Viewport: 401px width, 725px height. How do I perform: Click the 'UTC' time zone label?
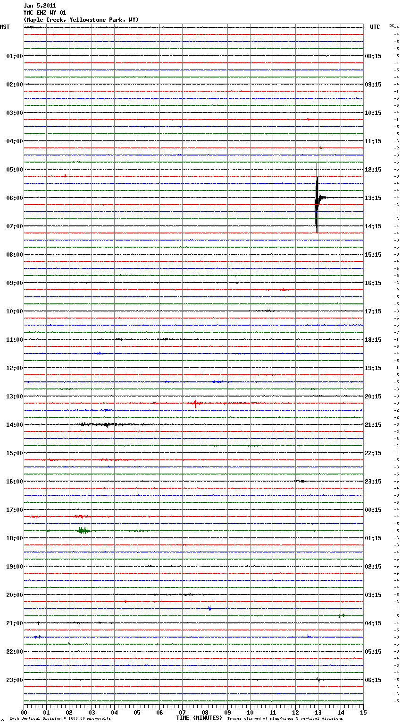(375, 27)
